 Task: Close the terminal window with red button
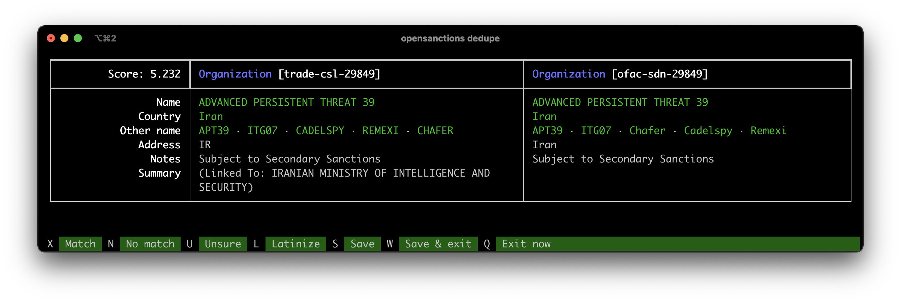(x=51, y=38)
